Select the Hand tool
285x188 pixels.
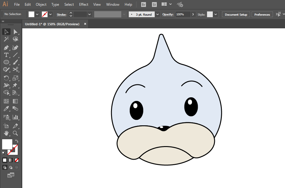coord(6,133)
